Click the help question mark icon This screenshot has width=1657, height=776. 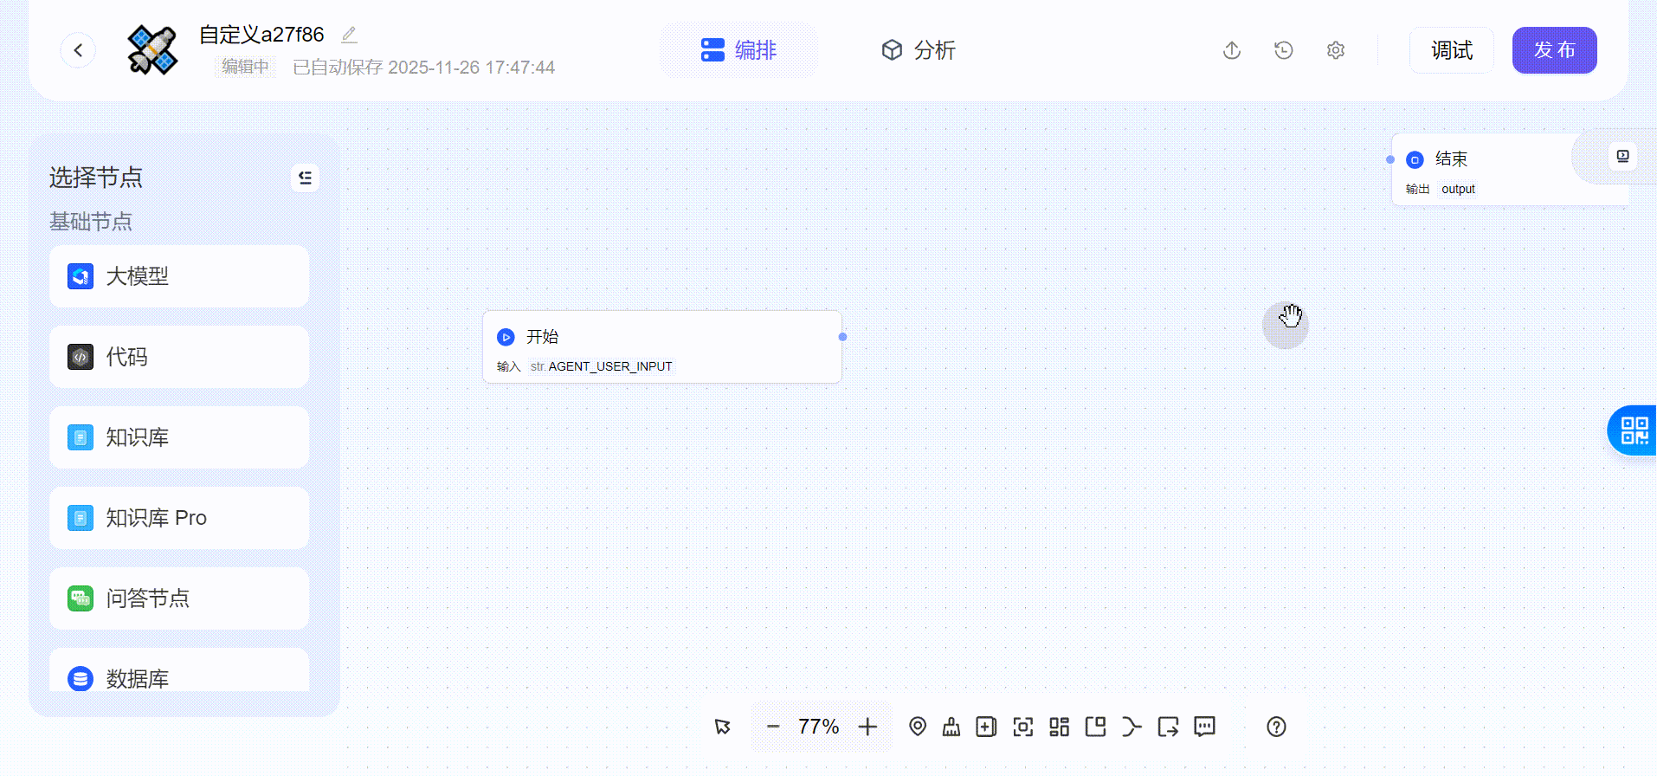1275,727
